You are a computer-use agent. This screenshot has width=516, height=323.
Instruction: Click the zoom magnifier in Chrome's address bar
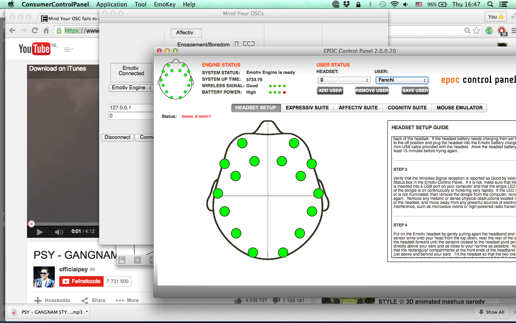coord(467,31)
